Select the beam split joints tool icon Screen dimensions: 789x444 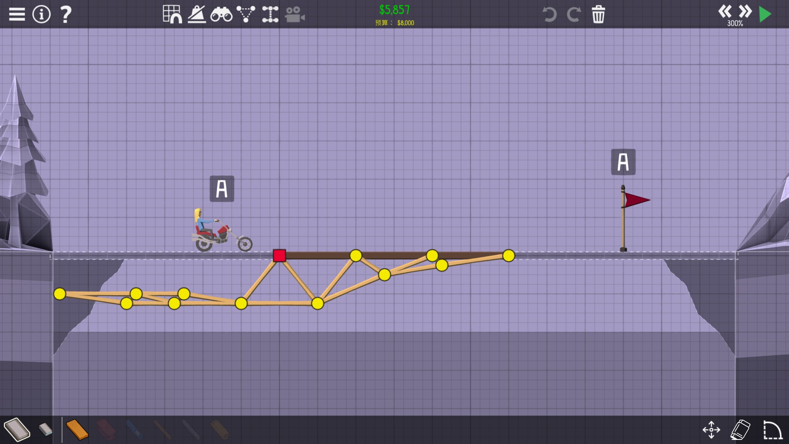(270, 14)
